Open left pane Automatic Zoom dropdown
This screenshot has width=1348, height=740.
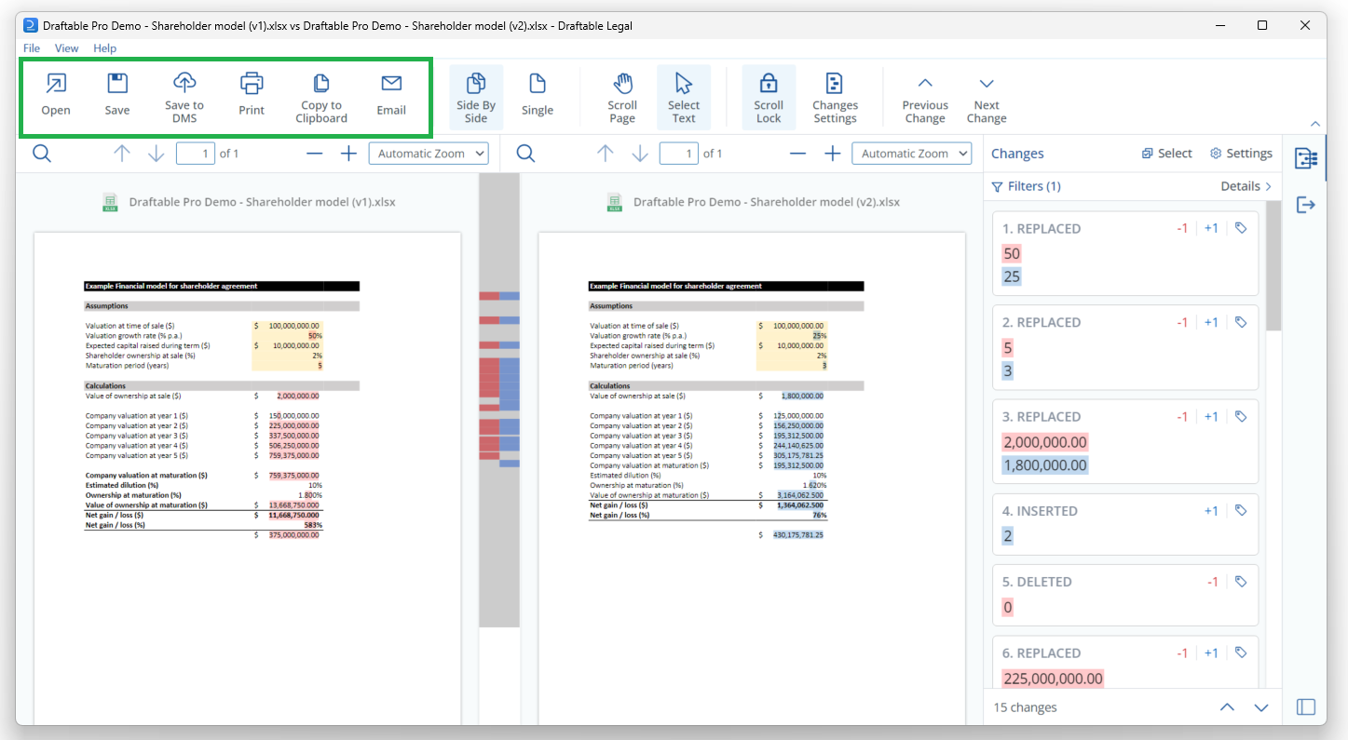click(429, 154)
